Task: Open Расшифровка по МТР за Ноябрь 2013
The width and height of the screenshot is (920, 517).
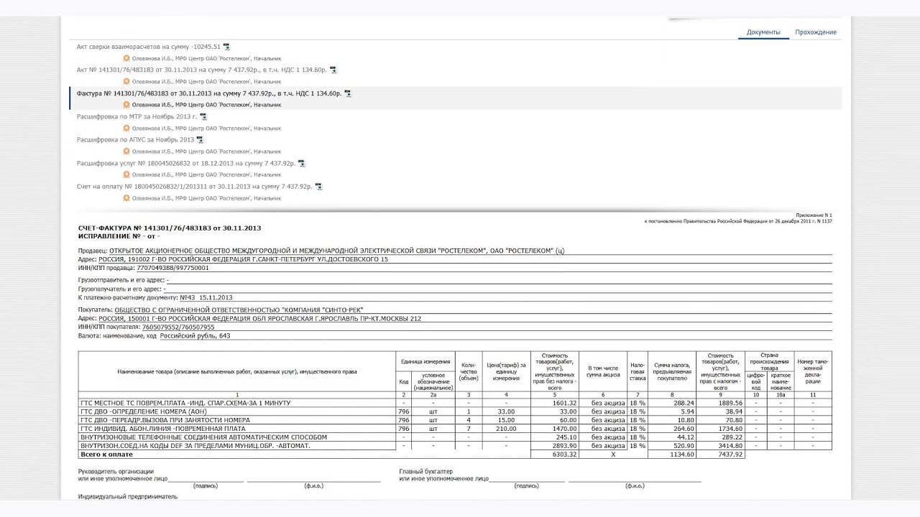Action: [x=137, y=116]
